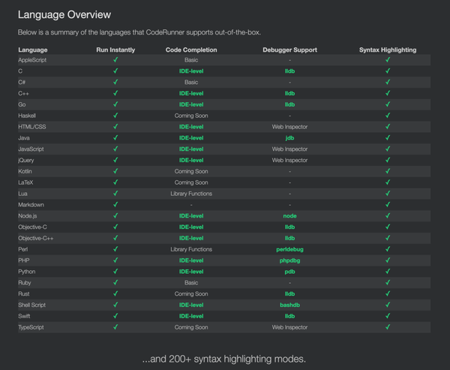Click the bashdb entry for Shell Script
The height and width of the screenshot is (370, 450).
[289, 305]
